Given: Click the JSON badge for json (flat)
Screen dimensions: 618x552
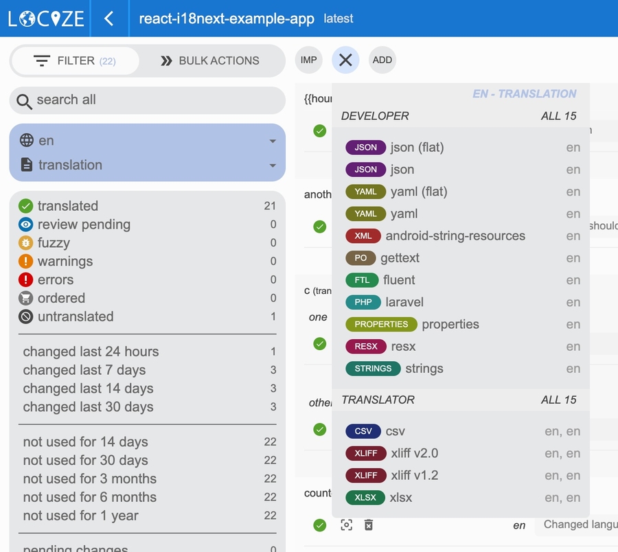Looking at the screenshot, I should pyautogui.click(x=365, y=148).
